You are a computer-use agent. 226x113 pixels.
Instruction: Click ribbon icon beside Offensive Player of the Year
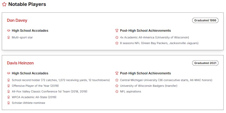pyautogui.click(x=9, y=86)
